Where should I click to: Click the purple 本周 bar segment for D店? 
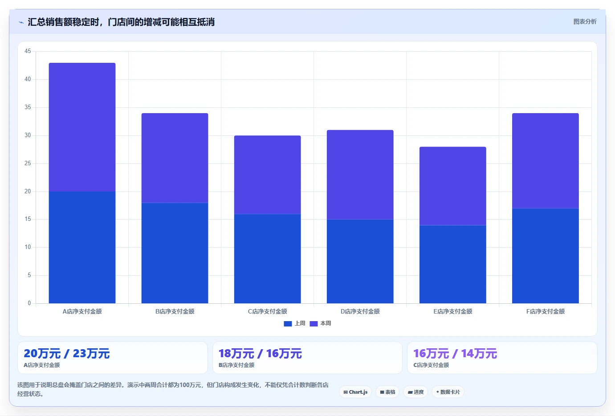[x=360, y=175]
